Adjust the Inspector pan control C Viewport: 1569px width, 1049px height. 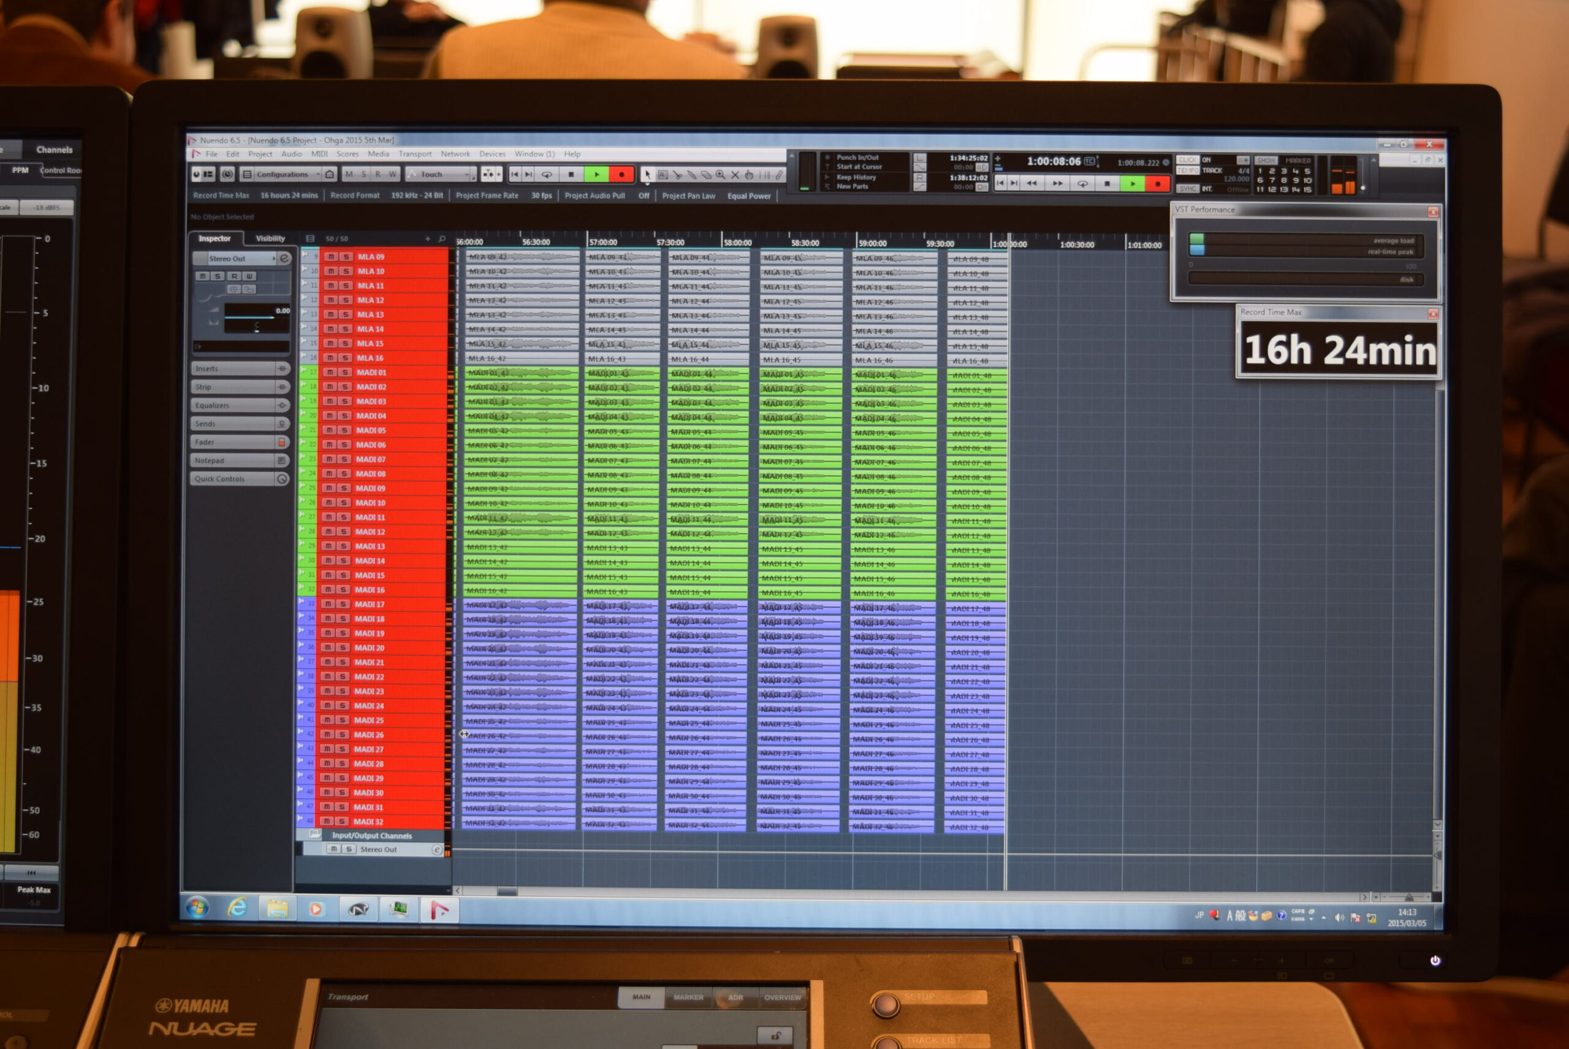(257, 327)
